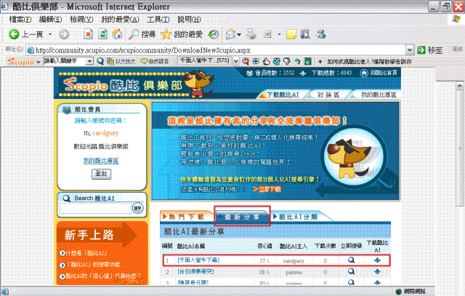
Task: Click the 移至 Go button
Action: 429,50
